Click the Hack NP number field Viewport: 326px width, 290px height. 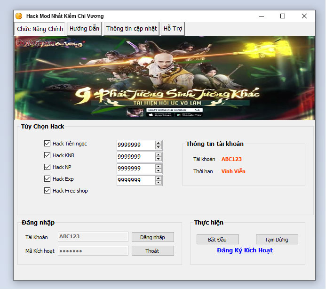(x=136, y=169)
